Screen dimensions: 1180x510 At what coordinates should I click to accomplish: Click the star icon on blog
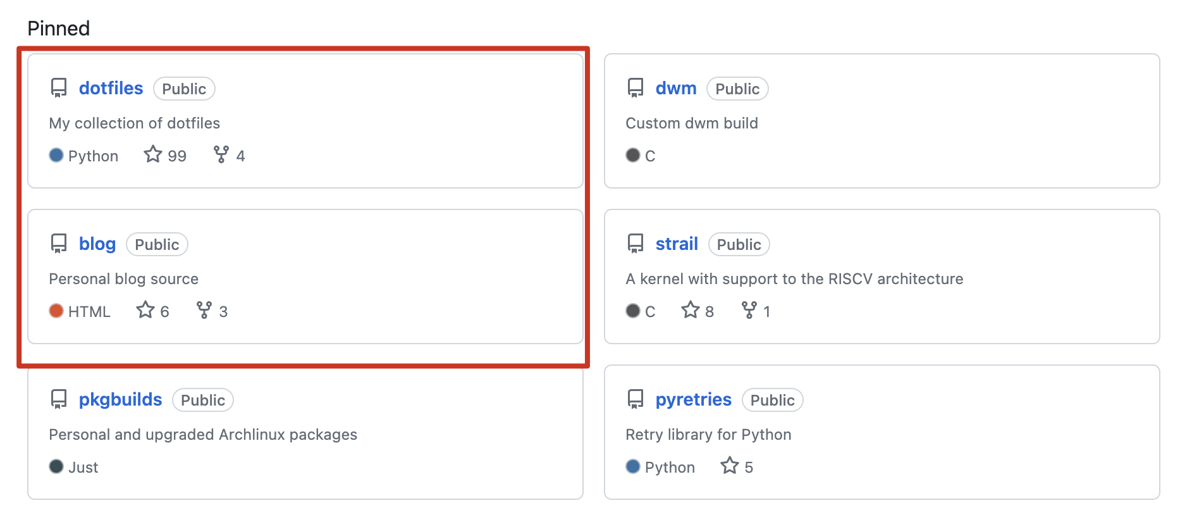pos(145,311)
